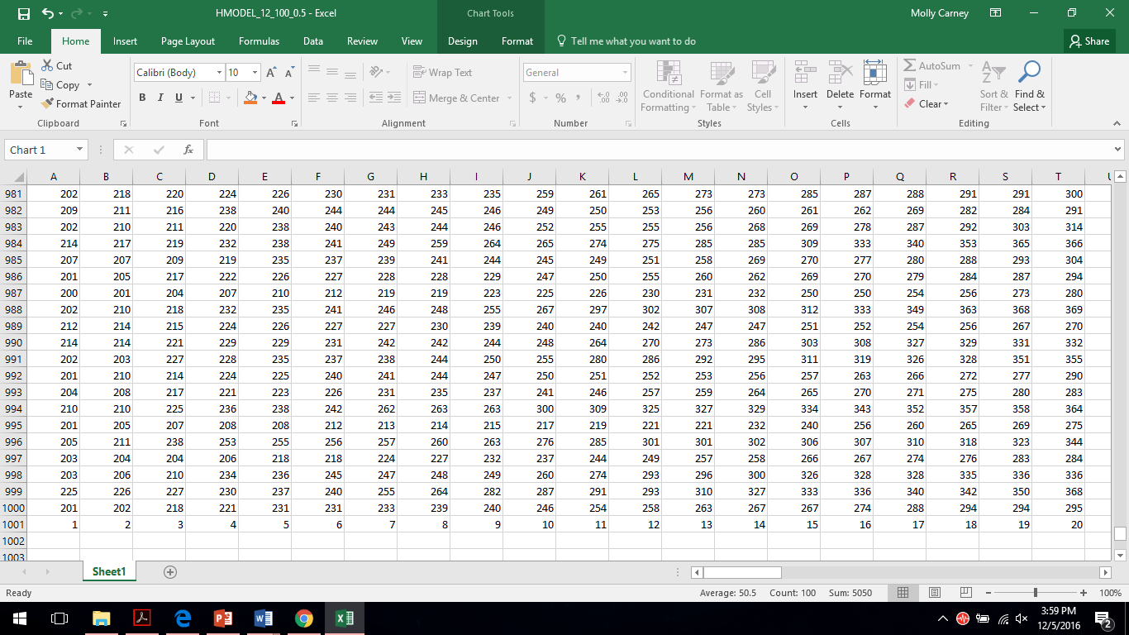Open font name Calibri dropdown
The image size is (1129, 635).
[219, 73]
